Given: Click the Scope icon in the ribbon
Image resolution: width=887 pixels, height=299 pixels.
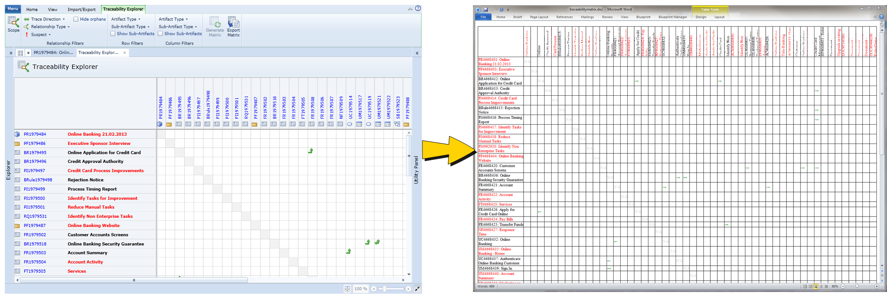Looking at the screenshot, I should pyautogui.click(x=13, y=23).
